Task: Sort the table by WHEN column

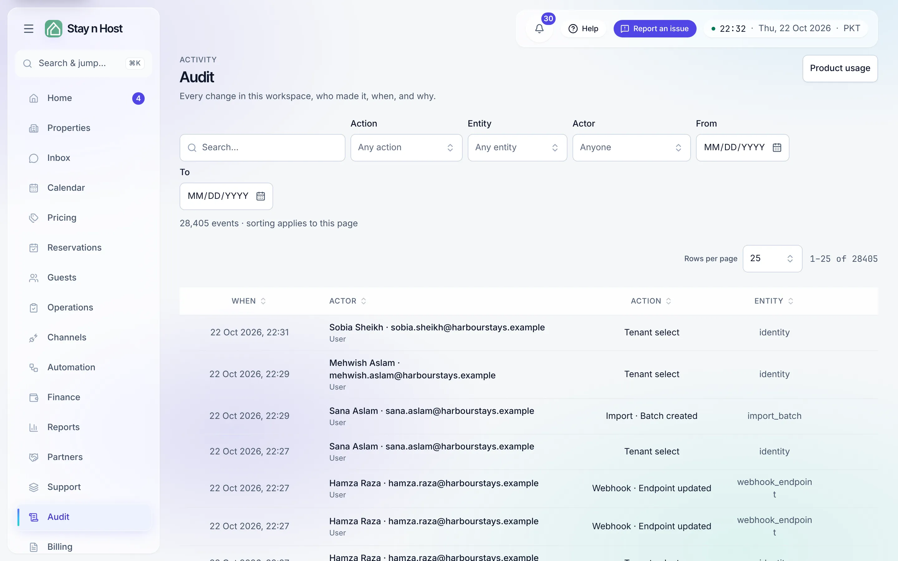Action: point(249,301)
